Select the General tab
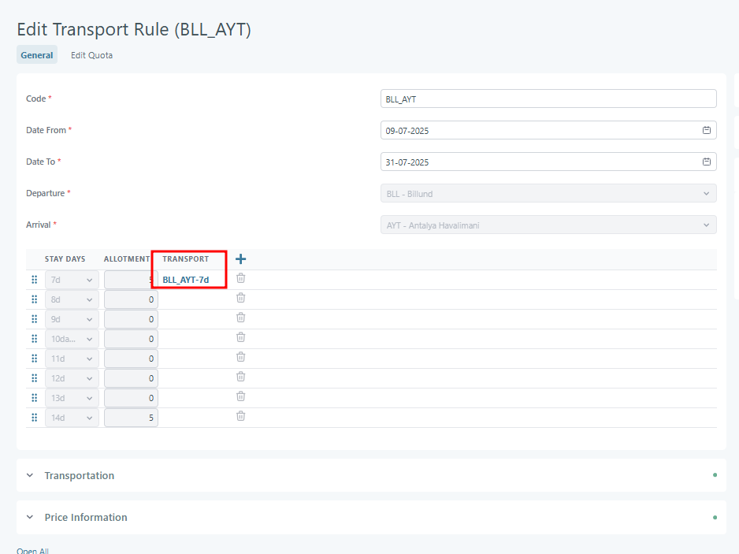739x554 pixels. [37, 55]
